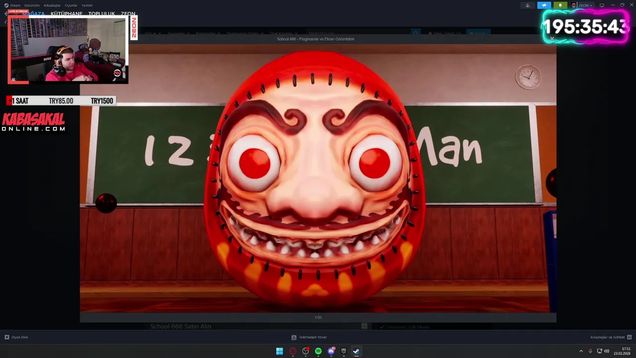
Task: Click the OBS taskbar icon
Action: tap(306, 351)
